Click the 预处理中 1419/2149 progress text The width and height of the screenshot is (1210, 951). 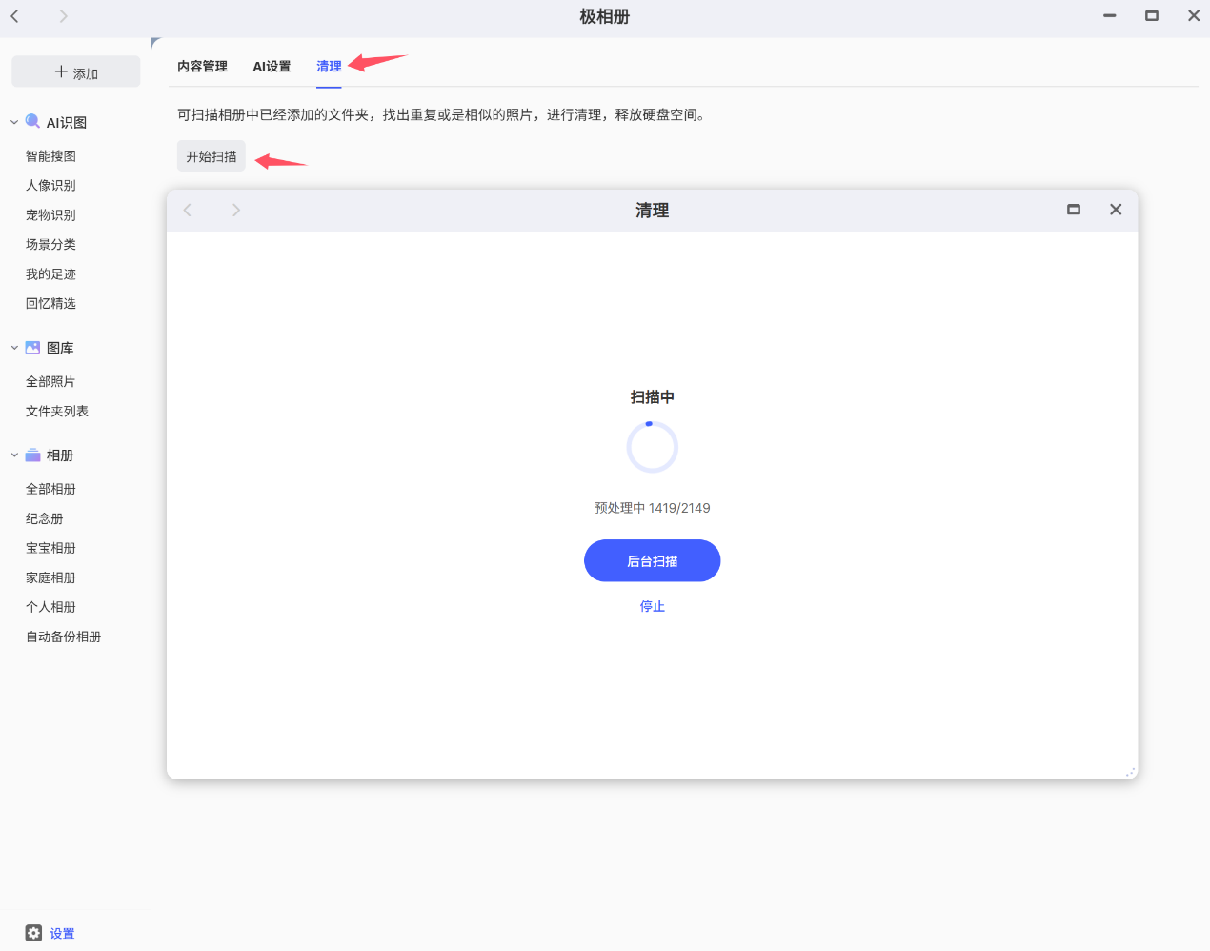point(653,508)
